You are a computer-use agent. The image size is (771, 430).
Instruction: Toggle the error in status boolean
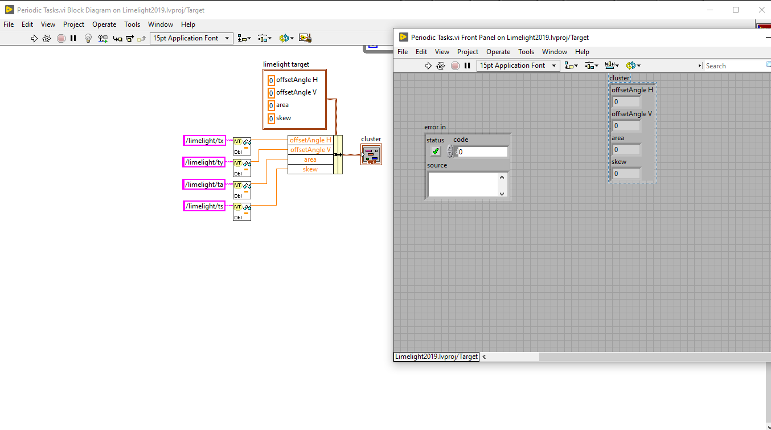(x=436, y=151)
